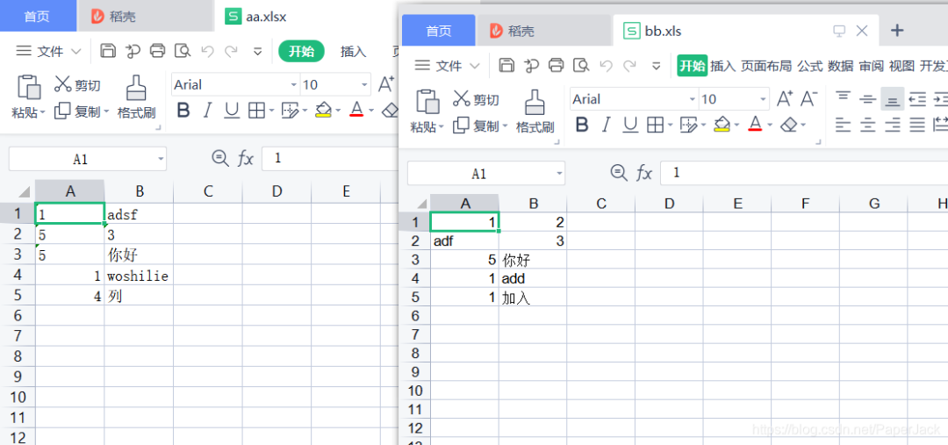948x445 pixels.
Task: Click 首页 tab in bb.xls window
Action: click(439, 31)
